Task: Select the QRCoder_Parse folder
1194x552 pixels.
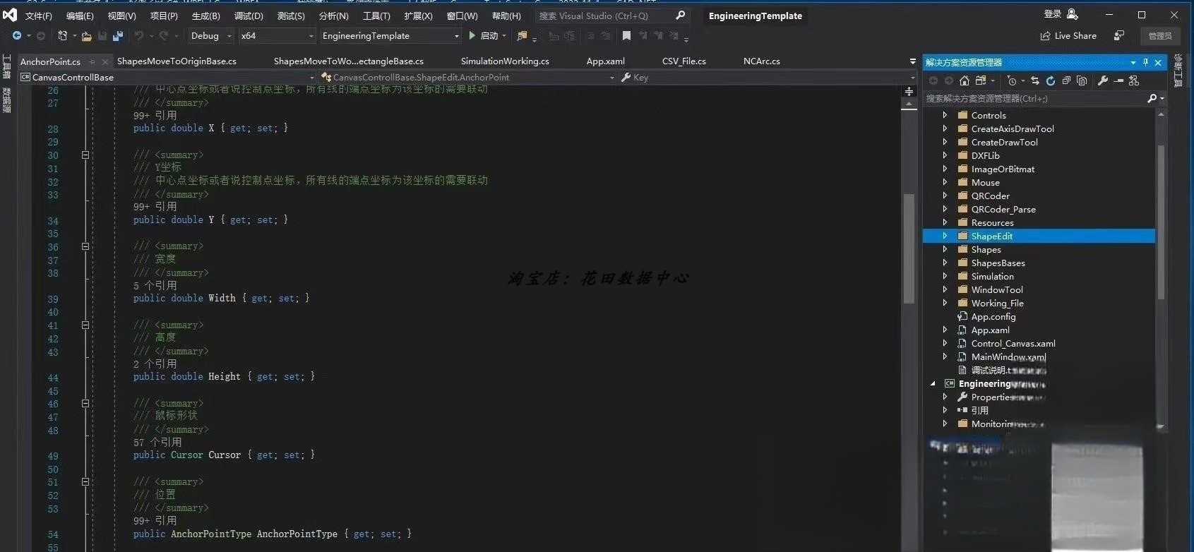Action: (1003, 209)
